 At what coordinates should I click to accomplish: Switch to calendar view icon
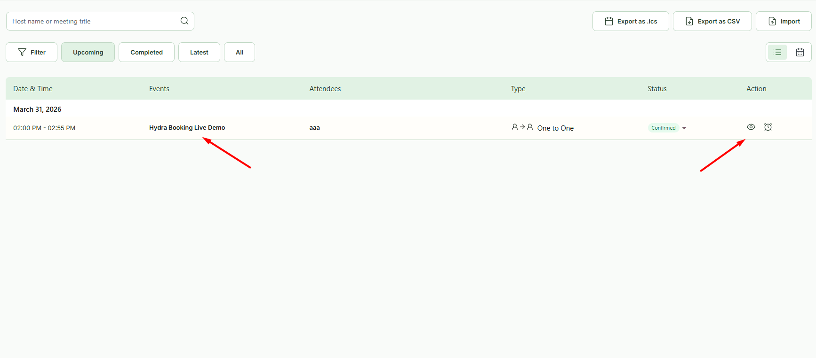pyautogui.click(x=800, y=52)
